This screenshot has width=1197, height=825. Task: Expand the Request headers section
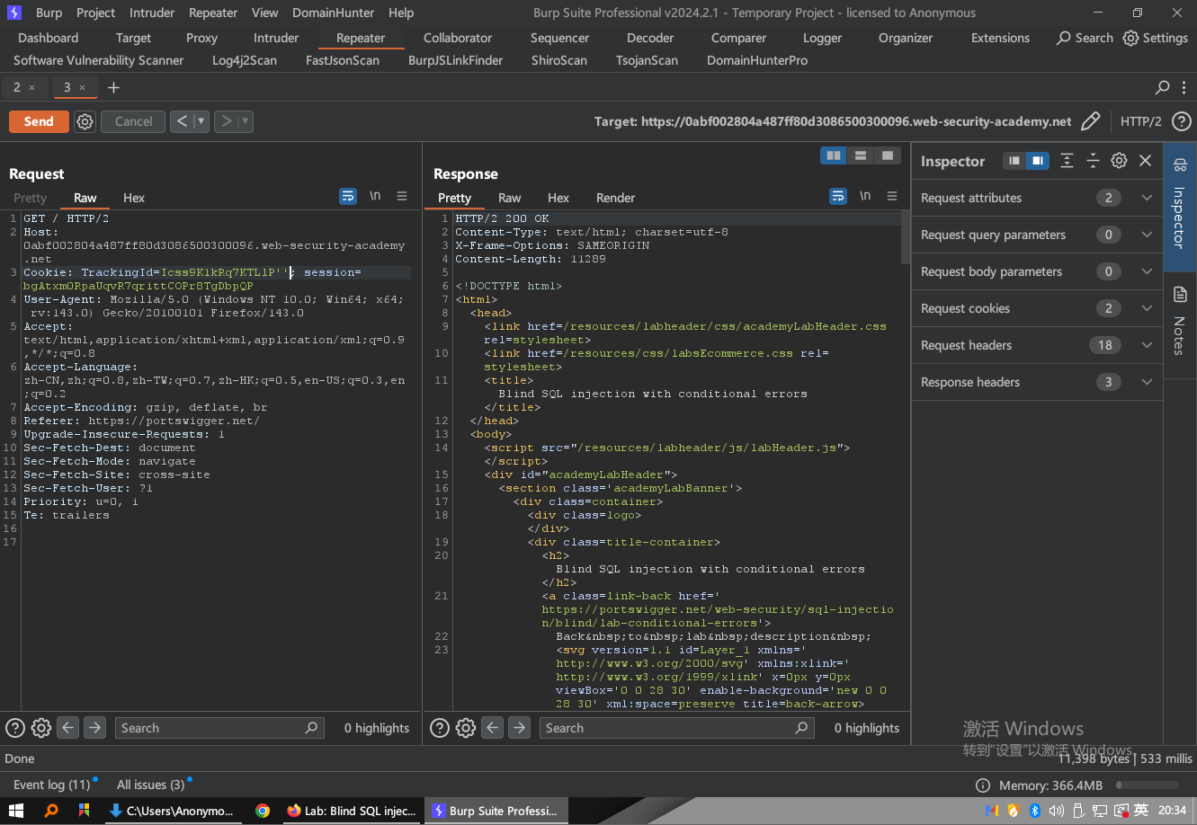[1146, 345]
